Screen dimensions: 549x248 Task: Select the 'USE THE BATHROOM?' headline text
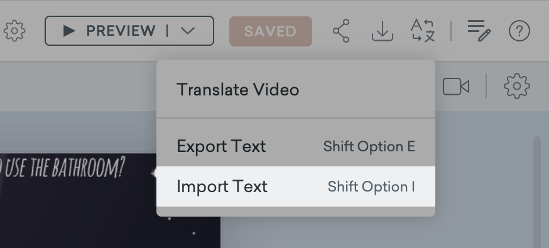[x=62, y=168]
